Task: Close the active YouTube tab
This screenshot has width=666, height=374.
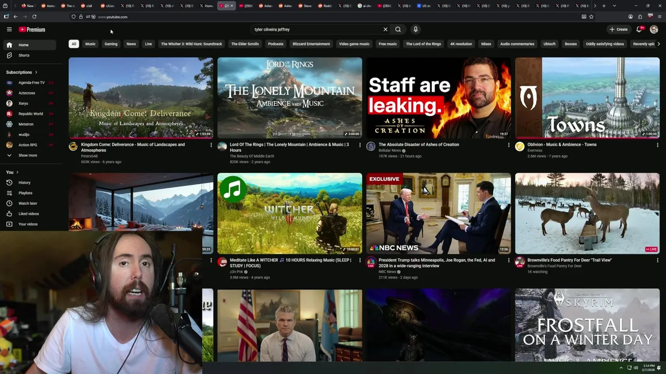Action: [x=232, y=6]
